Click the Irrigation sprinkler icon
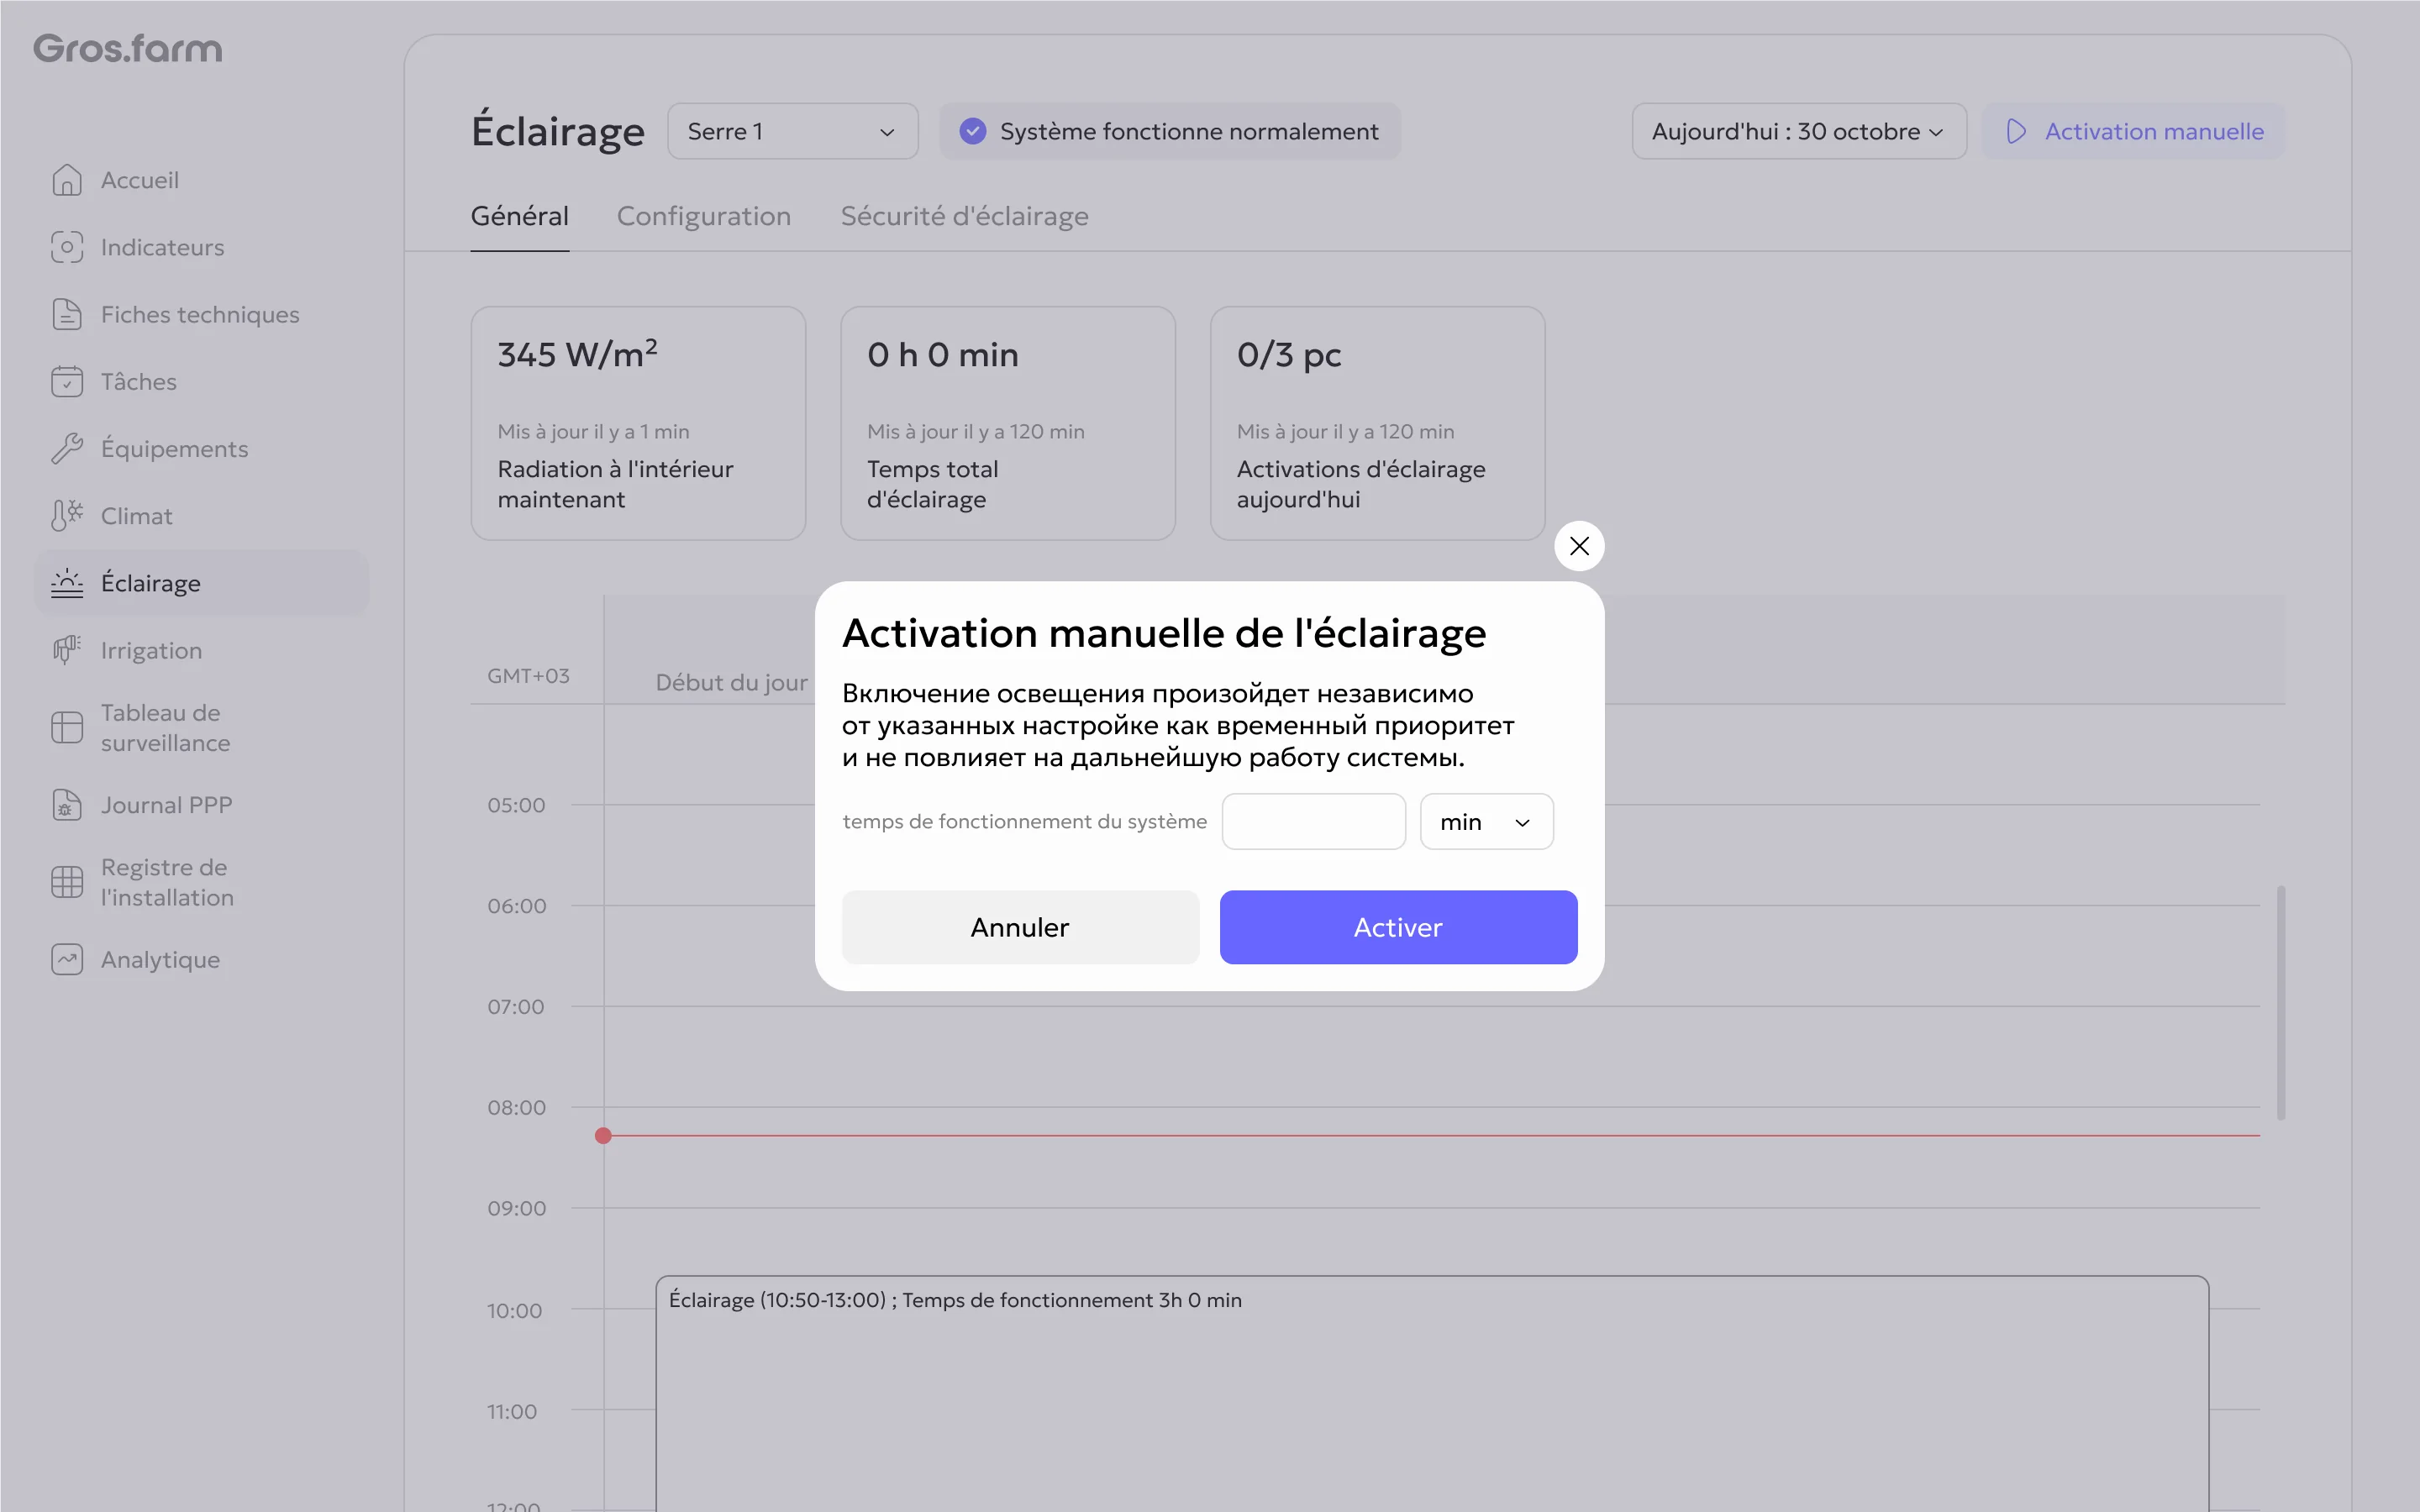This screenshot has height=1512, width=2420. click(x=66, y=650)
